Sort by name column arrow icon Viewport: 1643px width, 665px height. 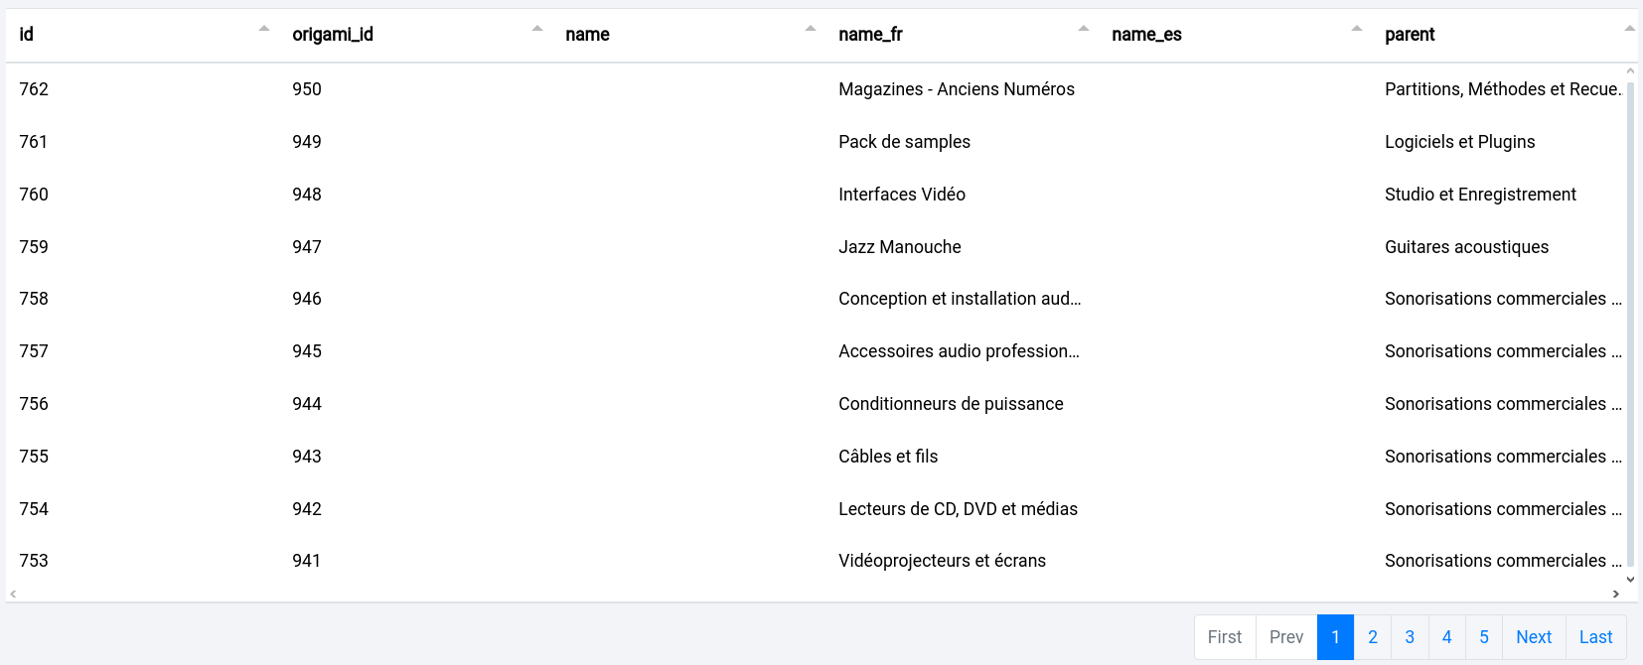(x=811, y=29)
